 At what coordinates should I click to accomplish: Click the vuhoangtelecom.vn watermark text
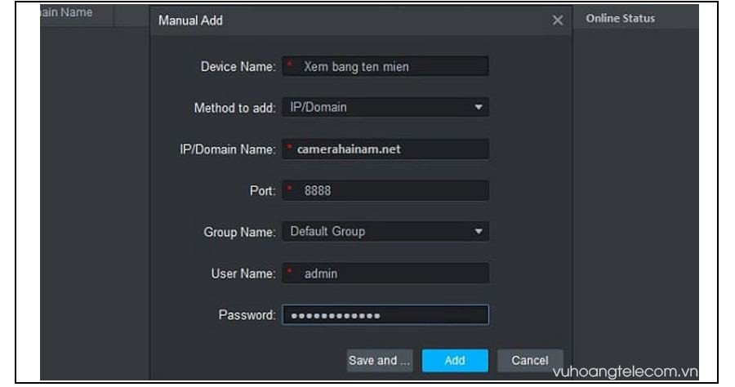625,372
